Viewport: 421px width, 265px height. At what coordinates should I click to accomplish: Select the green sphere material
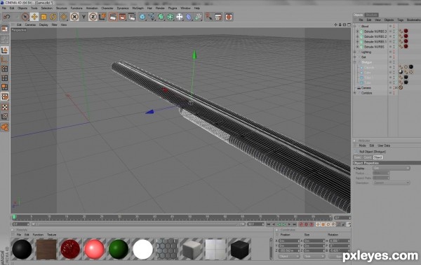coord(119,249)
